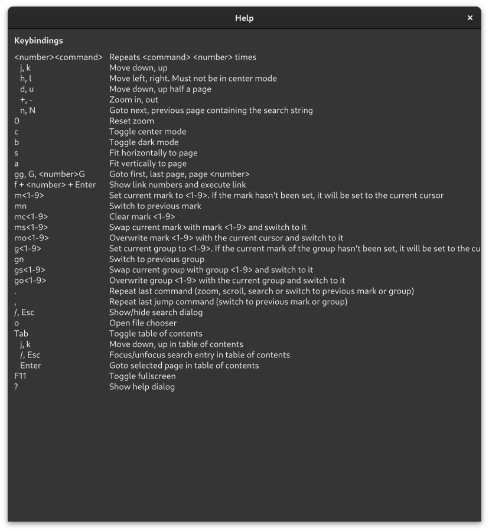Click the 'Switch to previous mark' description
This screenshot has height=531, width=489.
tap(155, 206)
